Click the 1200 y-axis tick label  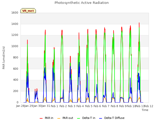[15, 35]
